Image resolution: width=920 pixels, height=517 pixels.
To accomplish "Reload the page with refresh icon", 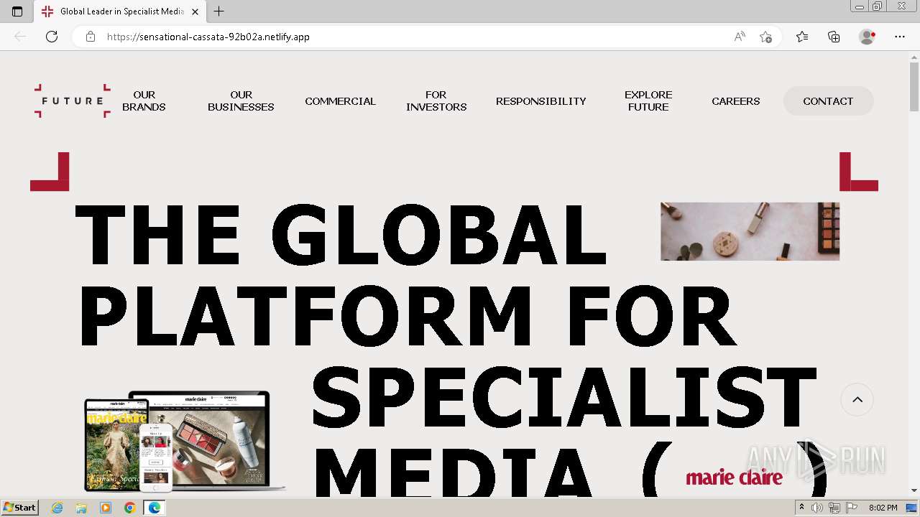I will click(x=52, y=37).
